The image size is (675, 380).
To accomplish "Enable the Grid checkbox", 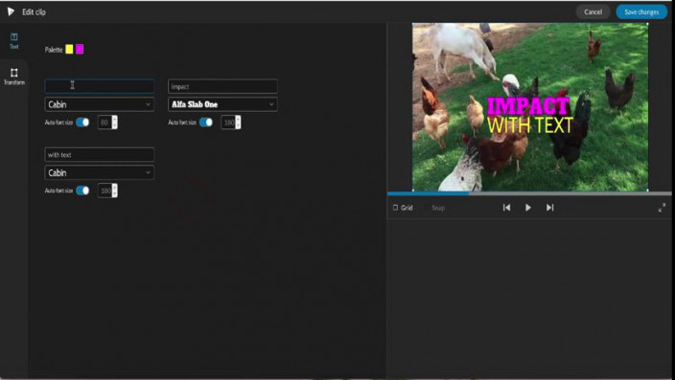I will pyautogui.click(x=395, y=208).
